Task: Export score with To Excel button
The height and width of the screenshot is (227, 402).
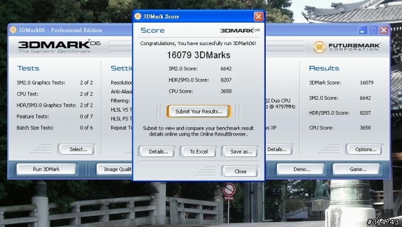Action: coord(198,152)
